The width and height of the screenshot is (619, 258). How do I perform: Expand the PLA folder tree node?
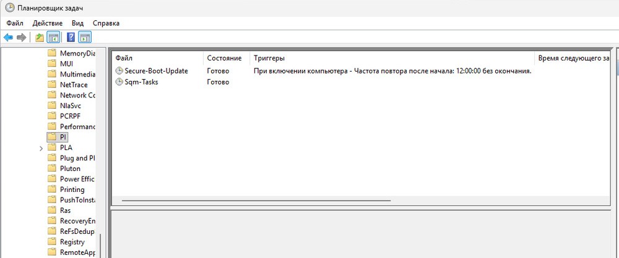click(41, 148)
